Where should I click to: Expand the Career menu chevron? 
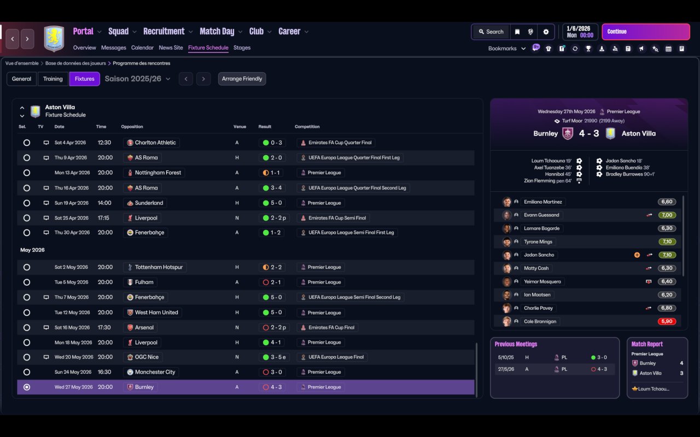(x=306, y=32)
